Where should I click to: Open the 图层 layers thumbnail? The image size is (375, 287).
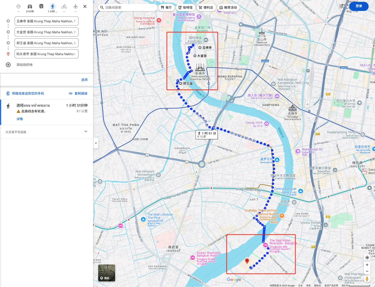pyautogui.click(x=107, y=273)
